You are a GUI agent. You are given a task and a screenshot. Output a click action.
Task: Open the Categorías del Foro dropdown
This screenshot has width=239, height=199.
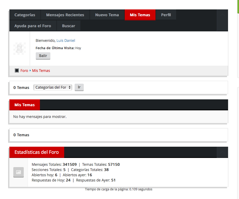pos(53,87)
